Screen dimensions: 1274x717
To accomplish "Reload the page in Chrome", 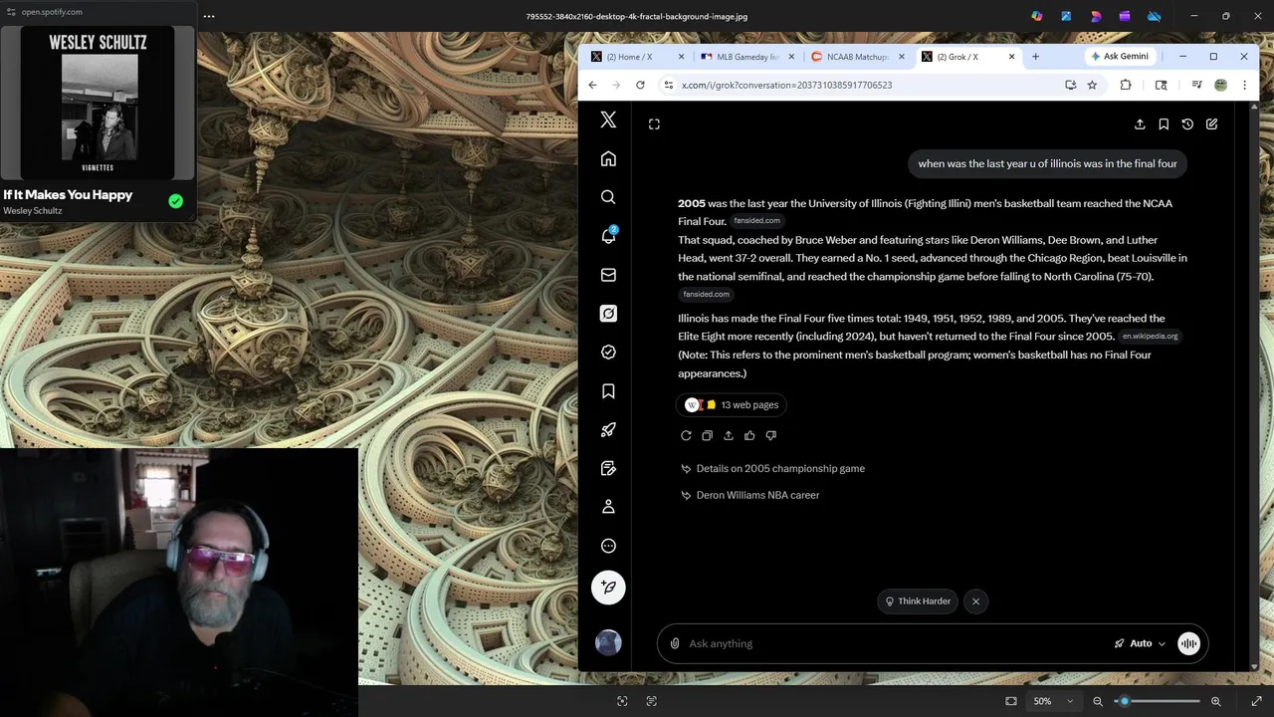I will click(x=640, y=85).
